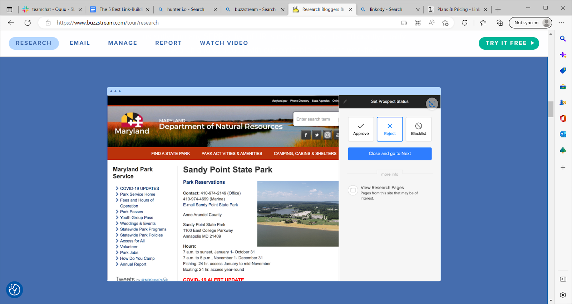Open the Collections icon
This screenshot has width=572, height=304.
(500, 23)
